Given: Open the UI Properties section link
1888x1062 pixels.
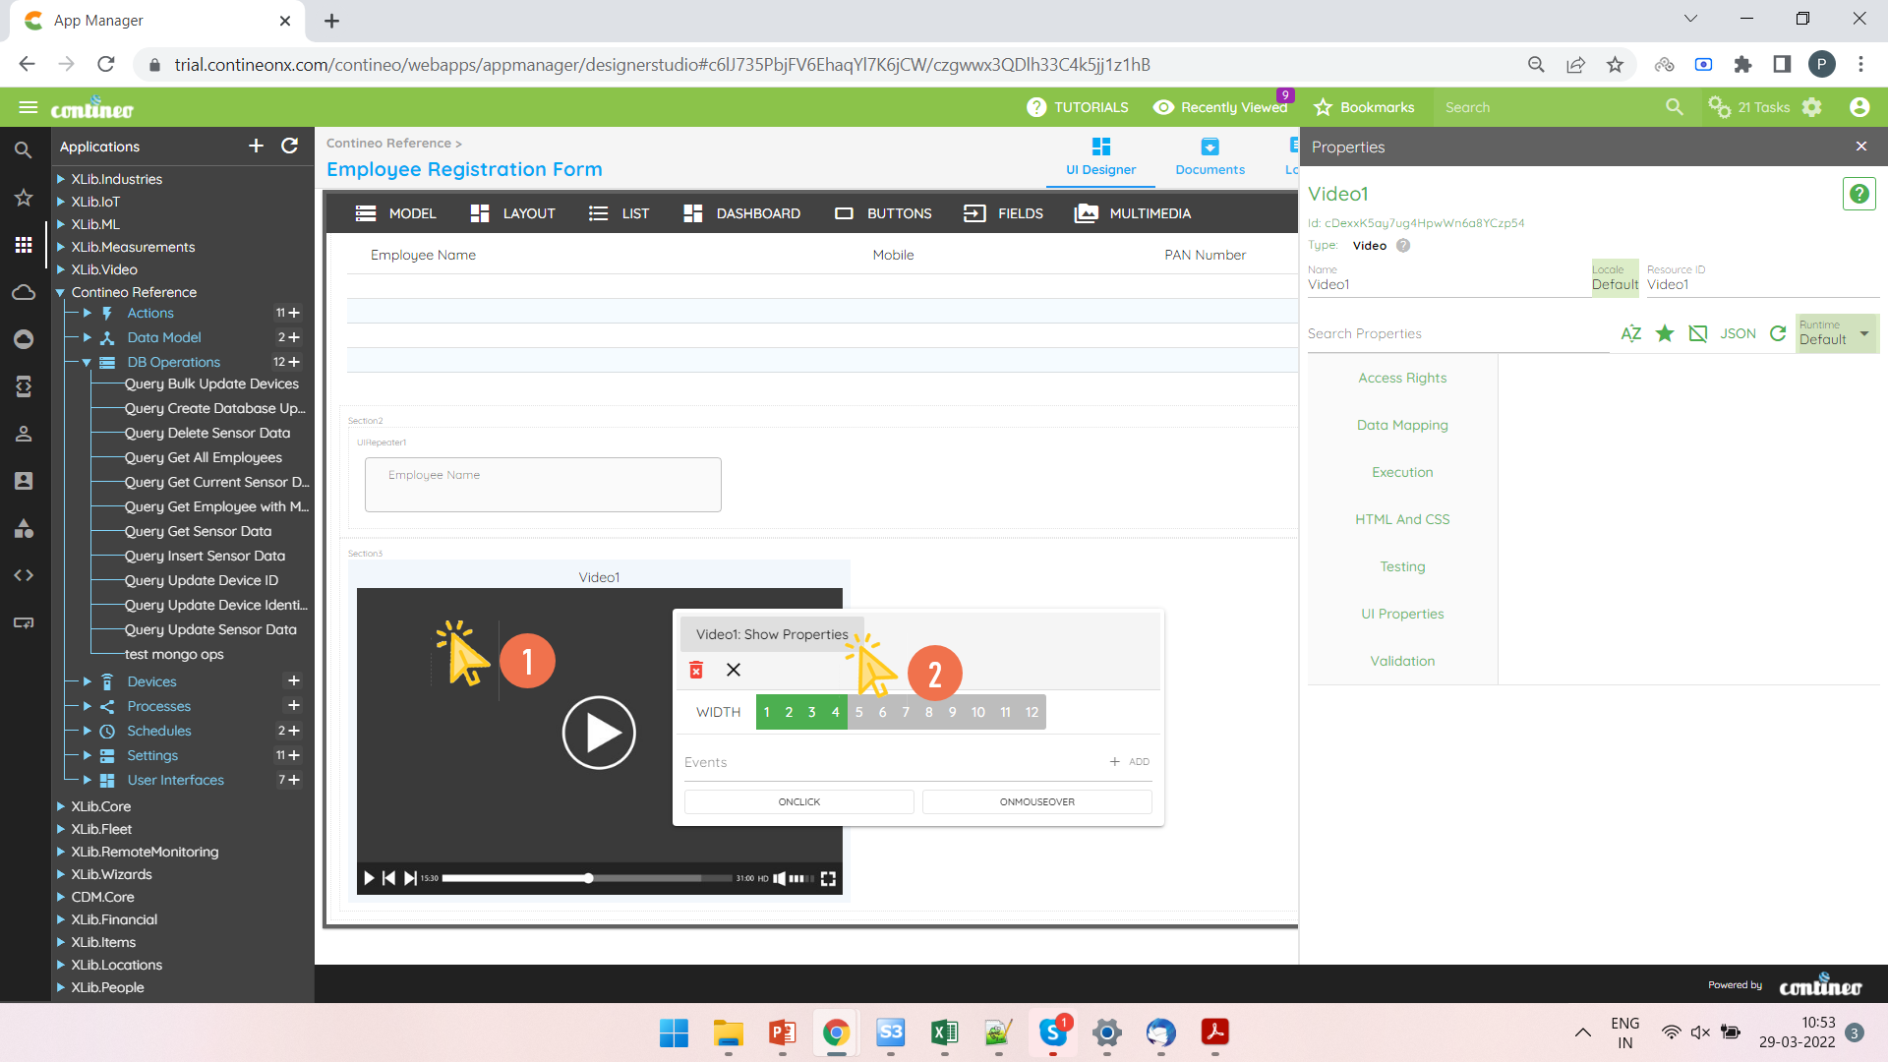Looking at the screenshot, I should 1402,614.
